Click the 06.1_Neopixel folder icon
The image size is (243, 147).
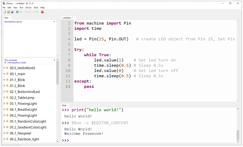(7, 133)
